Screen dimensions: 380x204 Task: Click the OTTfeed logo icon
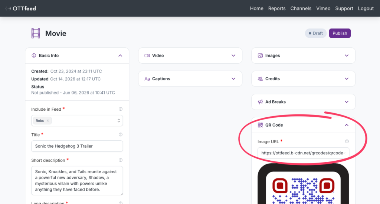coord(8,9)
